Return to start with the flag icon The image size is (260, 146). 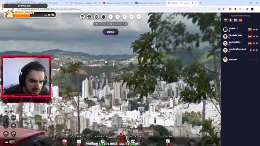pos(13,134)
